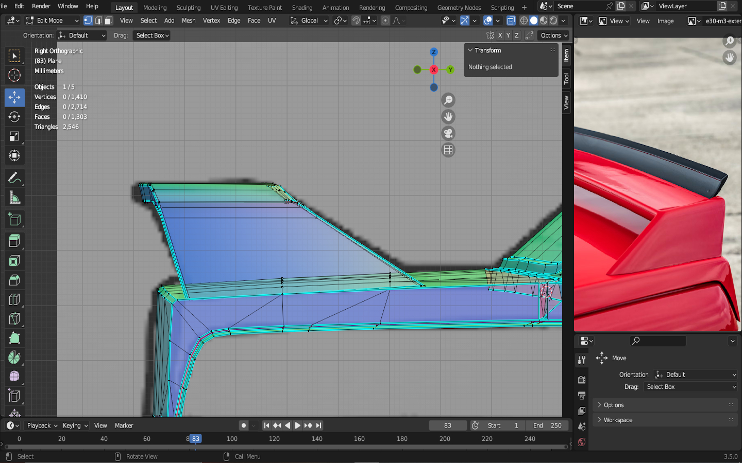
Task: Open the Options popover button
Action: pyautogui.click(x=554, y=35)
